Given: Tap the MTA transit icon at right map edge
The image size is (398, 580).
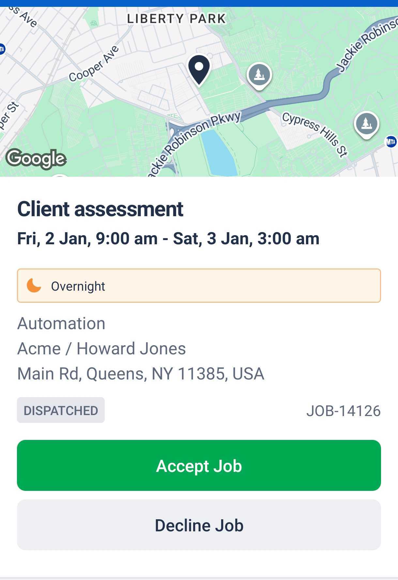Looking at the screenshot, I should (391, 142).
